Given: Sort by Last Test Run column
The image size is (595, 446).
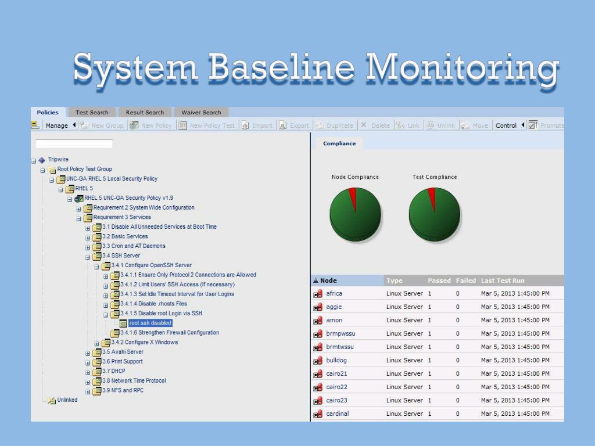Looking at the screenshot, I should click(x=503, y=280).
